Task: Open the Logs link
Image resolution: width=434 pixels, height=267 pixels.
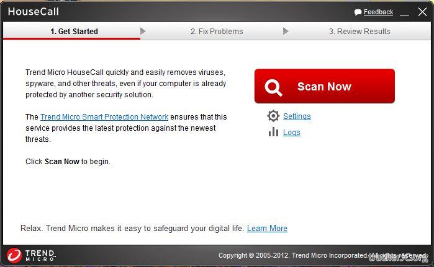Action: [291, 133]
